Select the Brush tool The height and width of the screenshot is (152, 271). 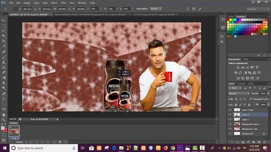4,57
